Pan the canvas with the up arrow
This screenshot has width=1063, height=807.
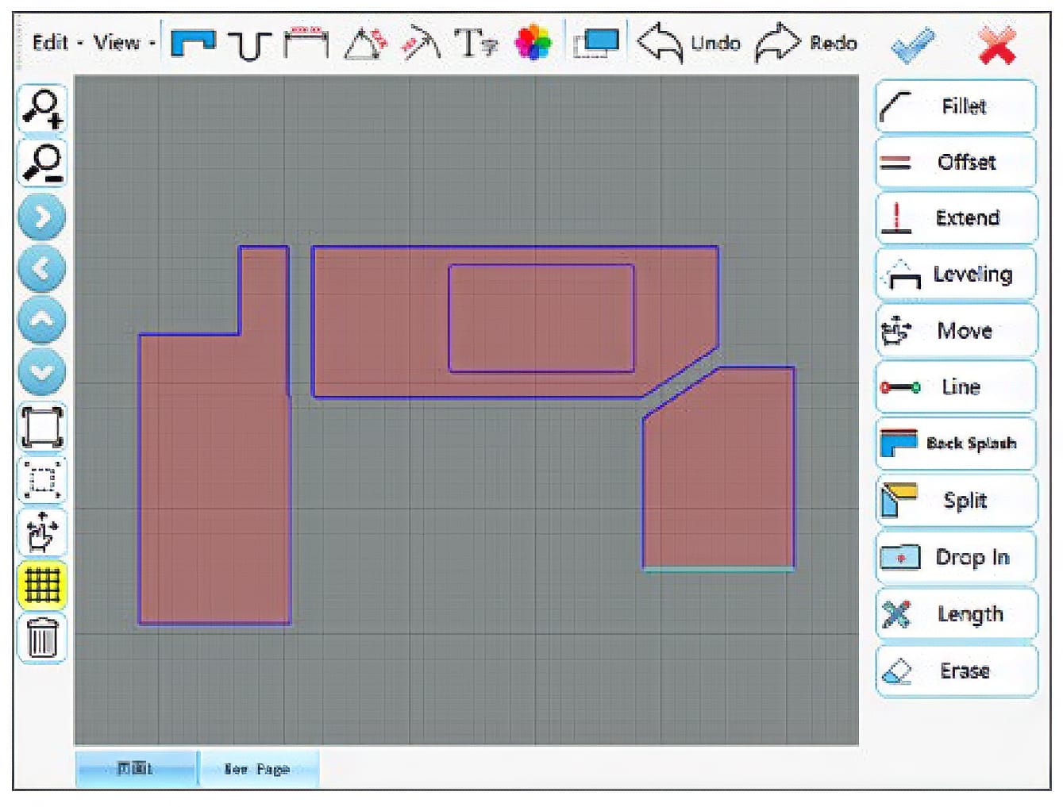click(42, 321)
